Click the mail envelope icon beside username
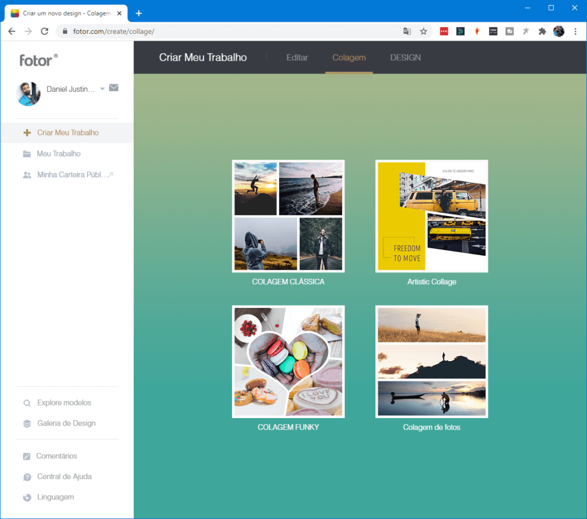The height and width of the screenshot is (519, 587). point(114,88)
